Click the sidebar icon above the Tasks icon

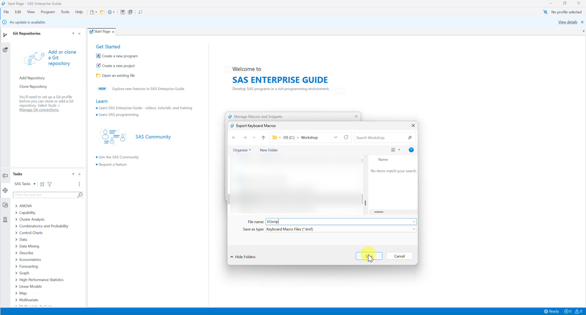5,175
